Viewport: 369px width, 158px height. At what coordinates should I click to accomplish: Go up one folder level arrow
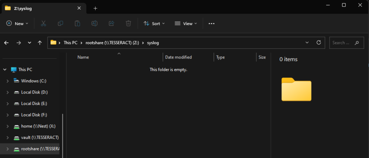[40, 43]
